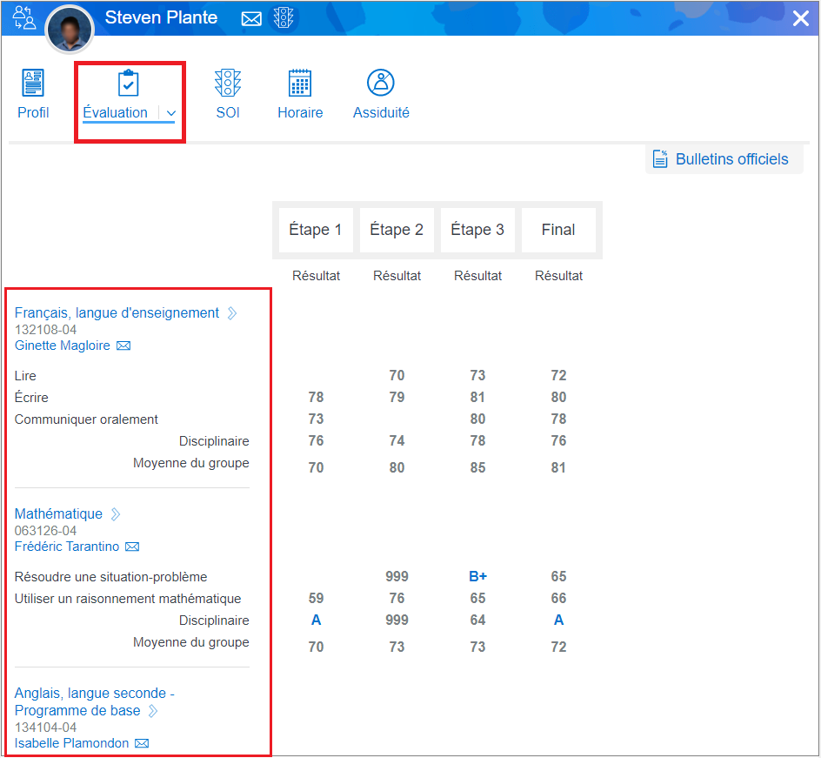
Task: Open the SOI traffic light tab
Action: 228,95
